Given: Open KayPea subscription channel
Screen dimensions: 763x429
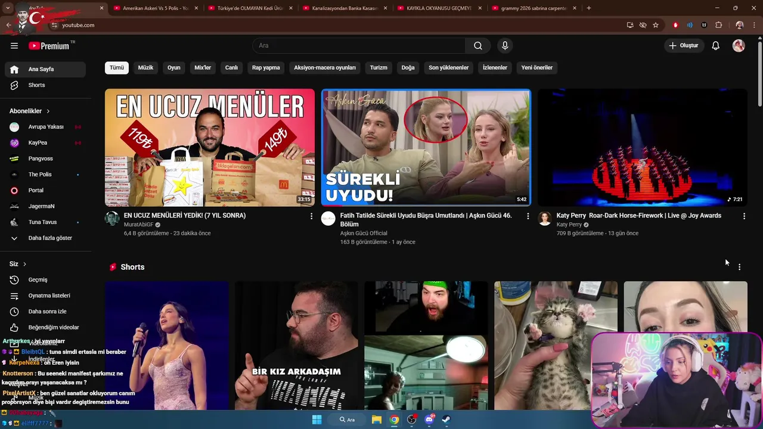Looking at the screenshot, I should [45, 143].
